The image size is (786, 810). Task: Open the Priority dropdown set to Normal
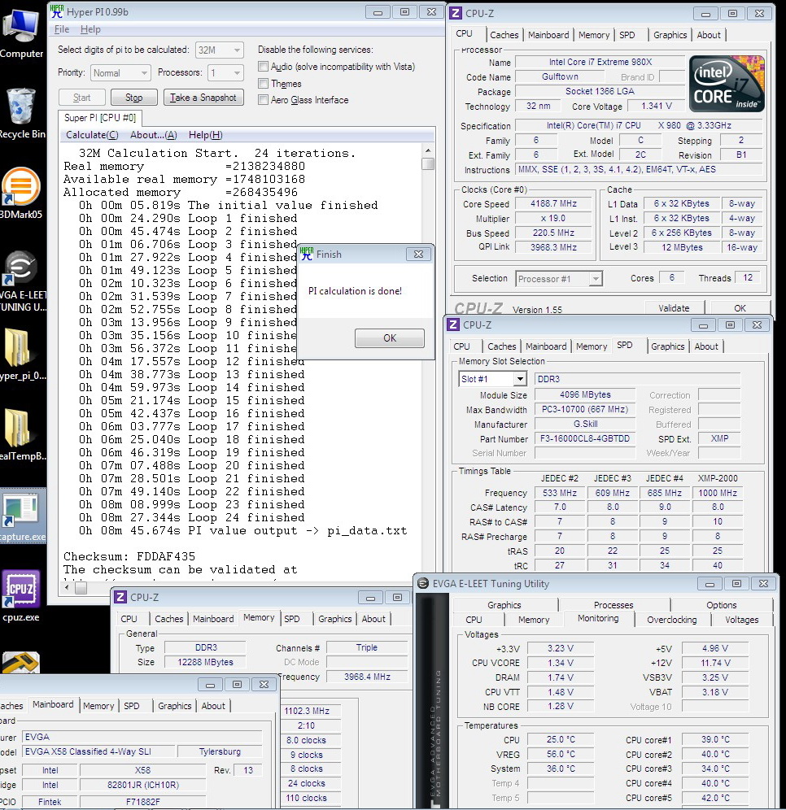120,73
